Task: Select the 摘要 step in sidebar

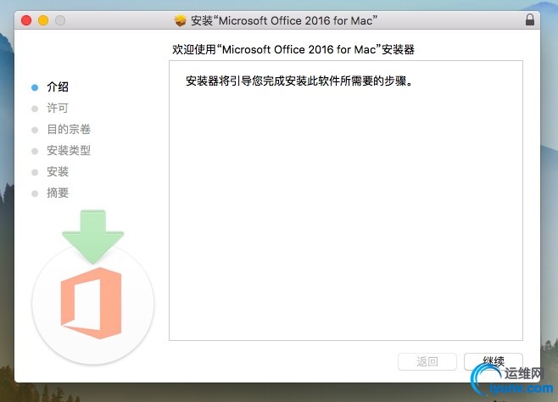Action: (58, 193)
